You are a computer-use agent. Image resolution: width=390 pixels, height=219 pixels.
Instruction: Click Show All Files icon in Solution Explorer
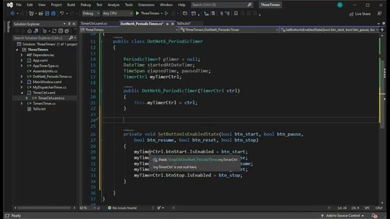[66, 31]
